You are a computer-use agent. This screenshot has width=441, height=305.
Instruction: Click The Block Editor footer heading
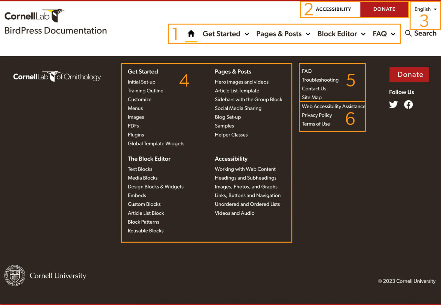click(x=149, y=159)
